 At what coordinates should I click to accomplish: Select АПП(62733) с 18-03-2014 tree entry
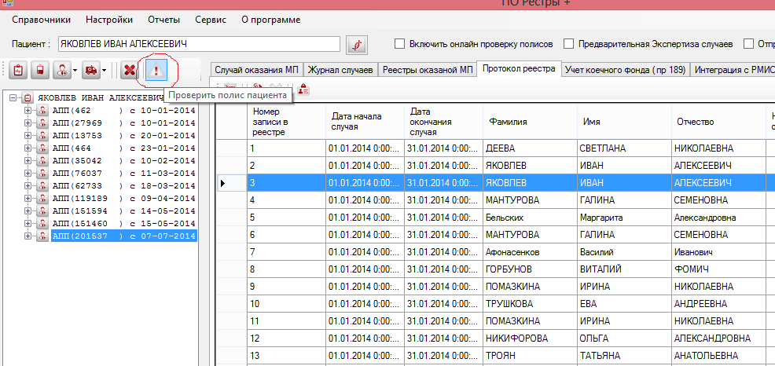click(x=123, y=185)
